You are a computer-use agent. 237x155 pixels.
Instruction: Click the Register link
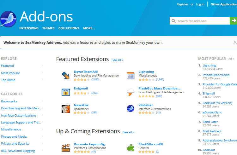coord(182,4)
